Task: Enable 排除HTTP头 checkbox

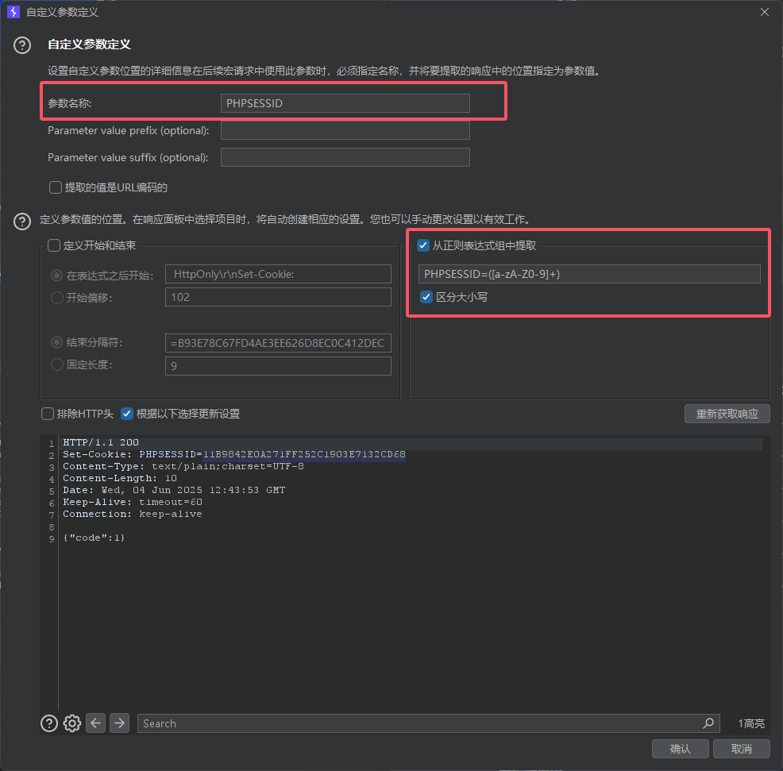Action: tap(48, 414)
